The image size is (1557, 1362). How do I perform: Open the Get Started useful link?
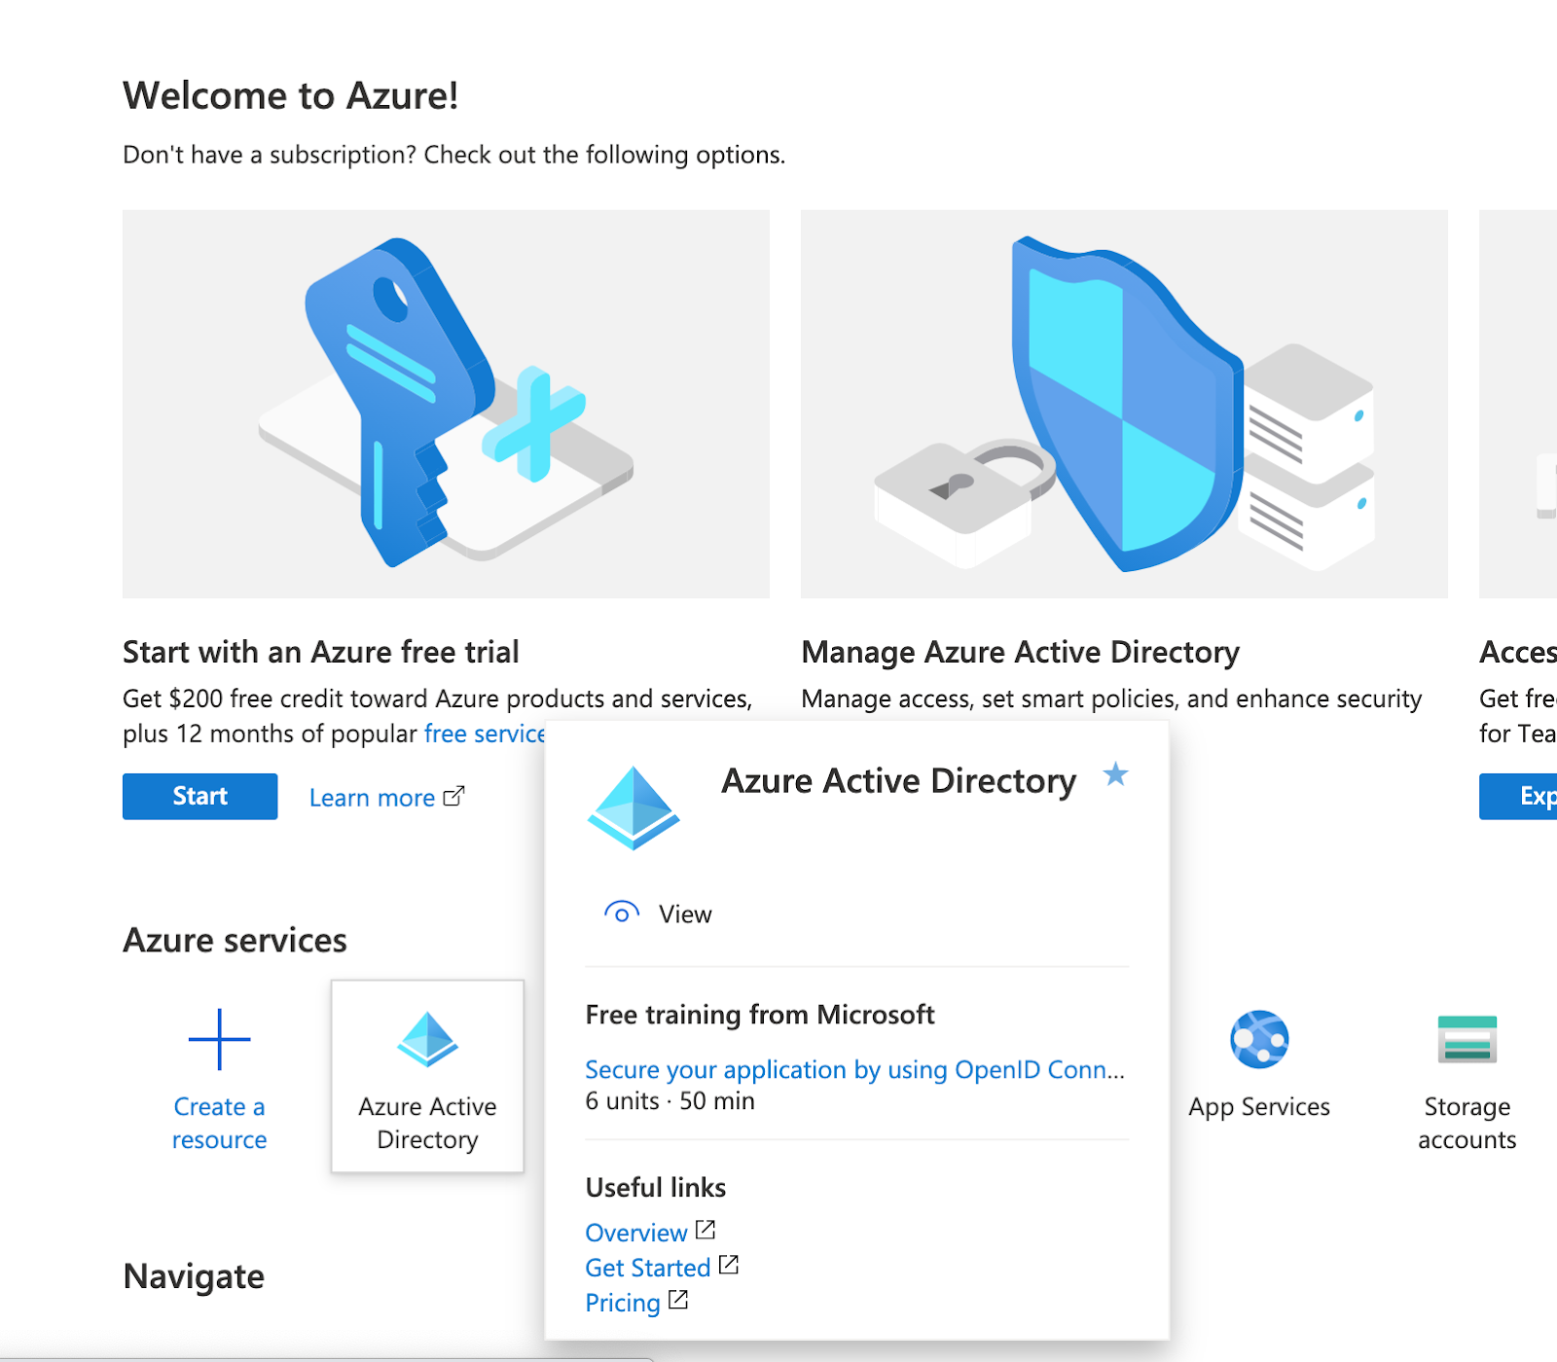[x=648, y=1268]
